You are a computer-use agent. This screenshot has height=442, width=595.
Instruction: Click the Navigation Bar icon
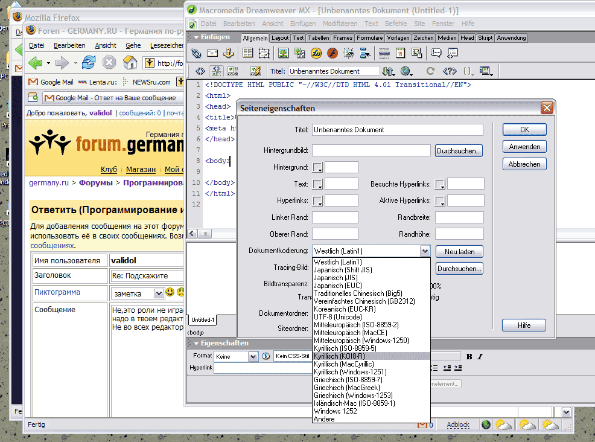point(365,53)
